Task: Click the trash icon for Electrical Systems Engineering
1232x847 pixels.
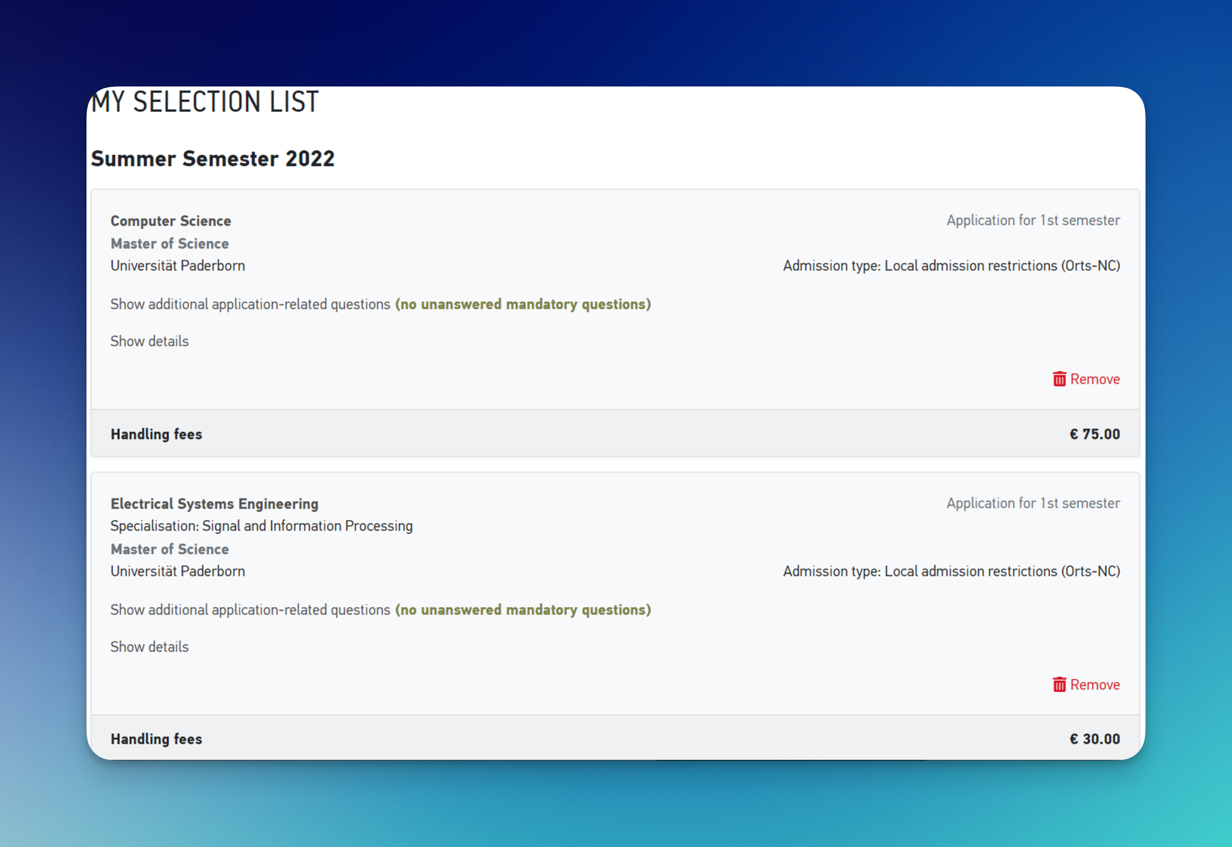Action: [x=1059, y=685]
